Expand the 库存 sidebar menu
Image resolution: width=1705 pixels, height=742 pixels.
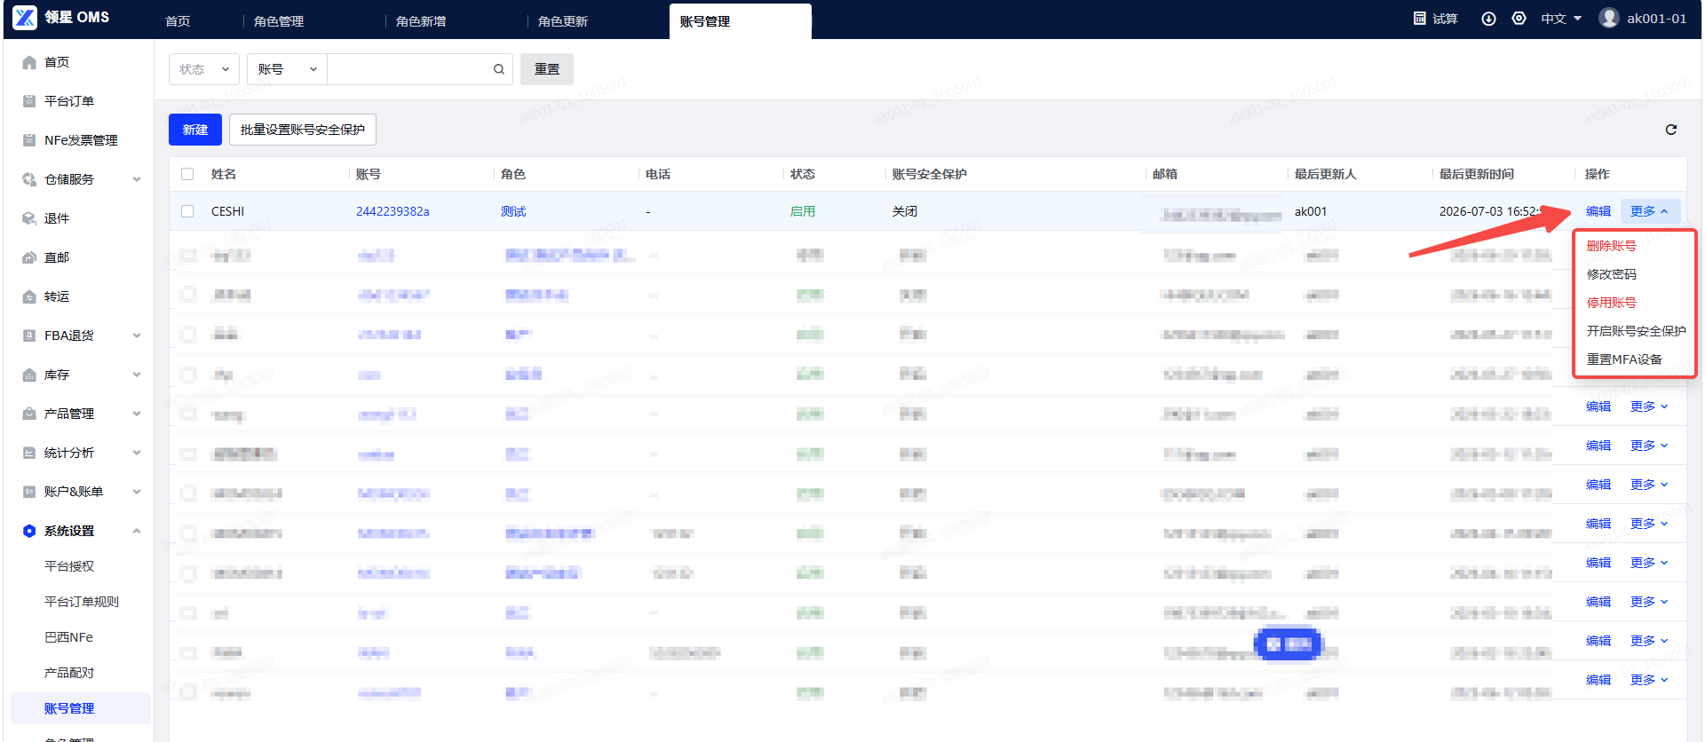click(137, 375)
